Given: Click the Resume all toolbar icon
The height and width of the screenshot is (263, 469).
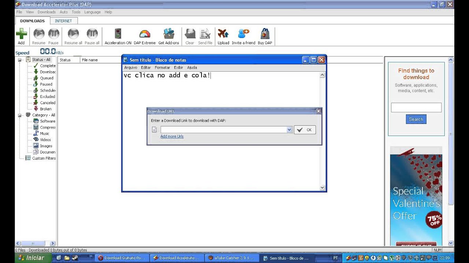Looking at the screenshot, I should (73, 34).
